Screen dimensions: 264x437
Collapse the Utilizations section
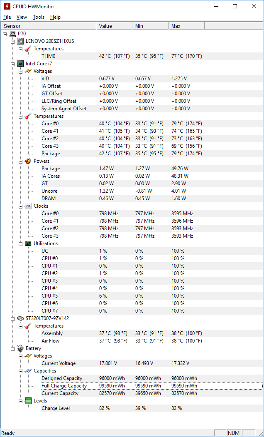coord(20,243)
